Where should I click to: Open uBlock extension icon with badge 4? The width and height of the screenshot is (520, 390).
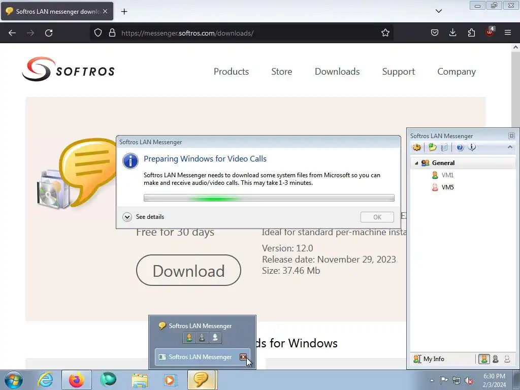click(x=490, y=32)
